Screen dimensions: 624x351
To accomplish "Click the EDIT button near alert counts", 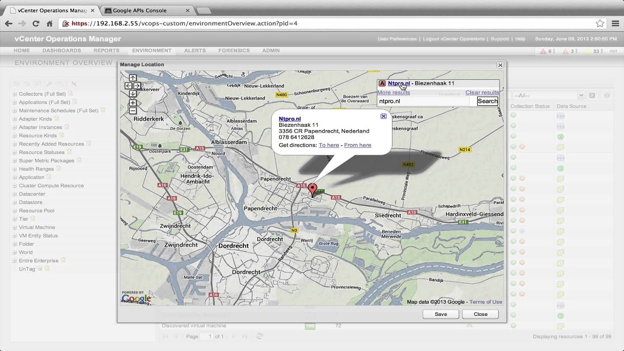I will 613,51.
